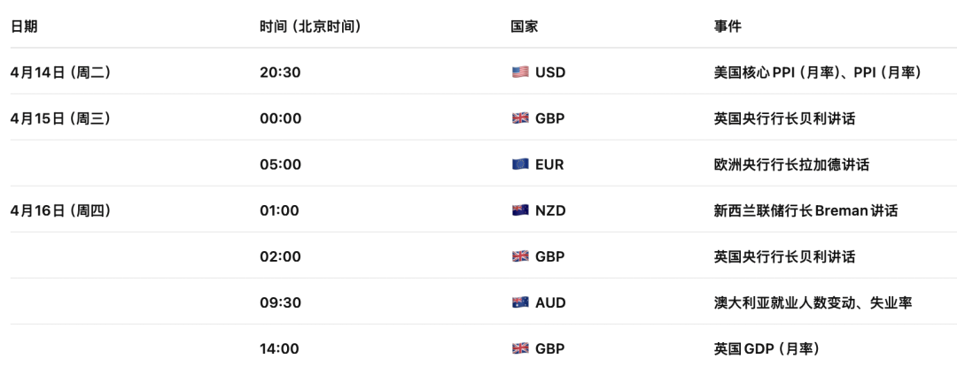Select the 4月16日 (周四) date cell
957x374 pixels.
pos(60,210)
